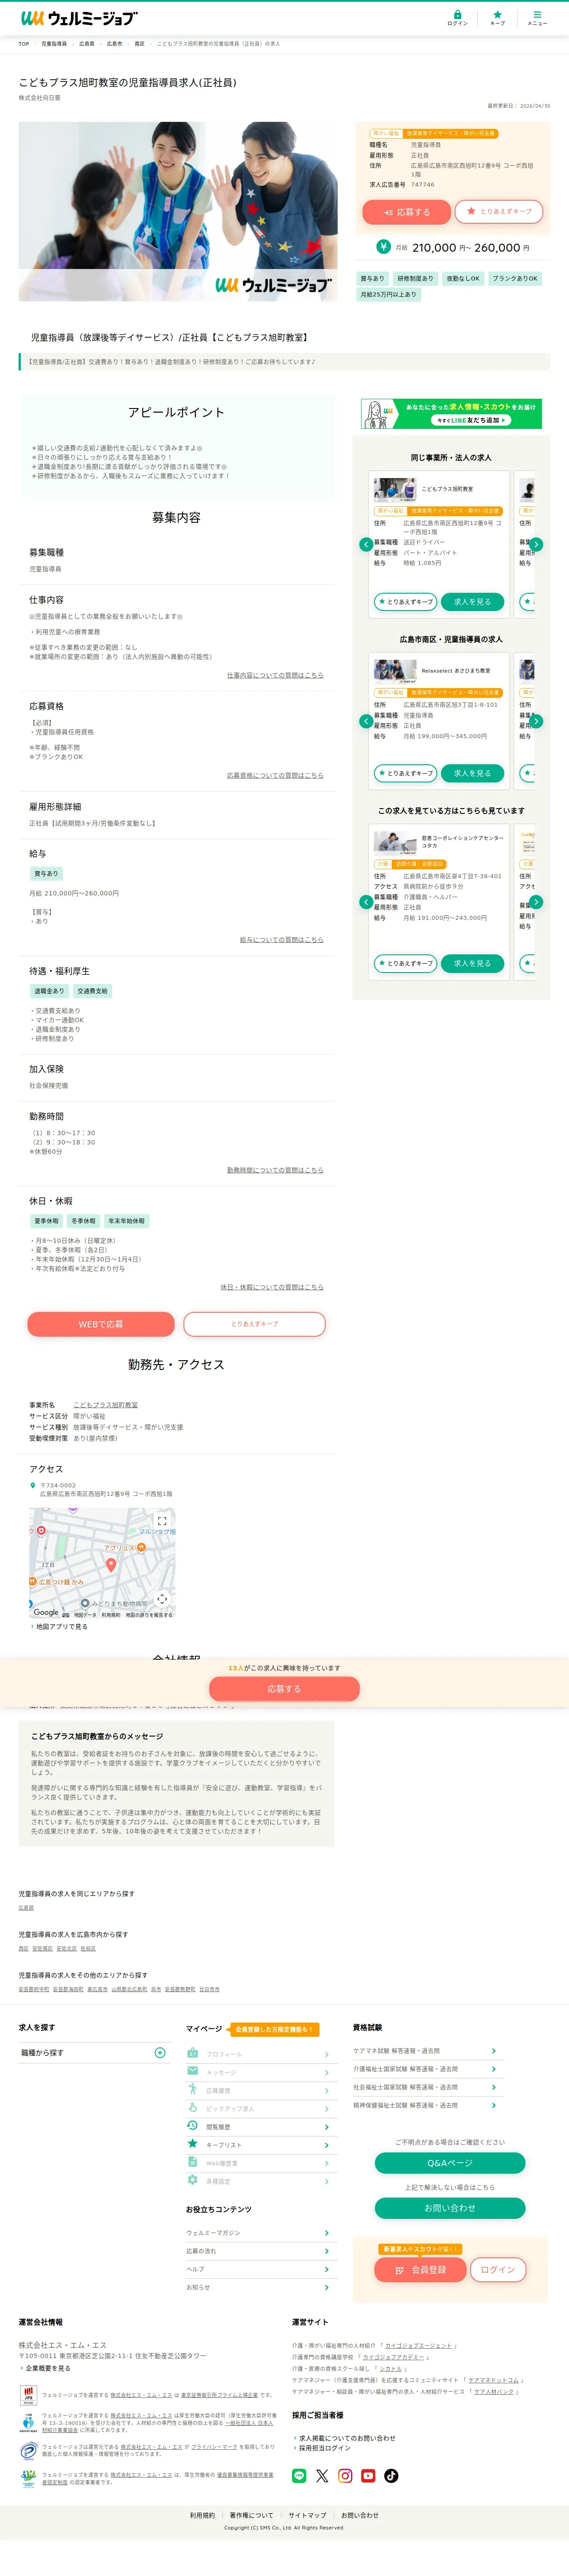
Task: Click the Q&Aページ button
Action: point(450,2163)
